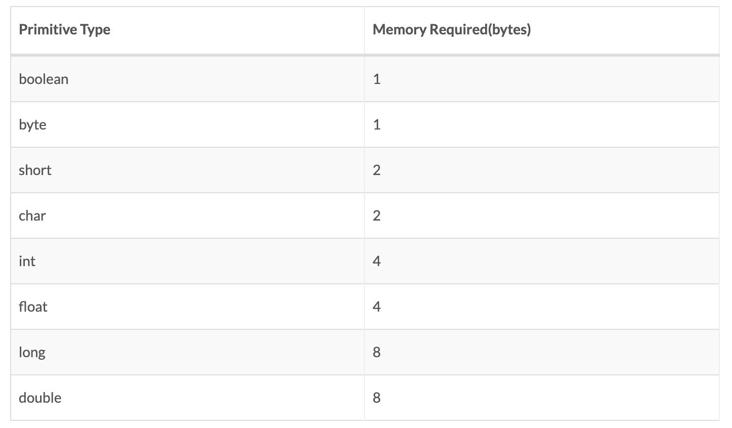Click the 'Memory Required(bytes)' column header

(x=451, y=30)
